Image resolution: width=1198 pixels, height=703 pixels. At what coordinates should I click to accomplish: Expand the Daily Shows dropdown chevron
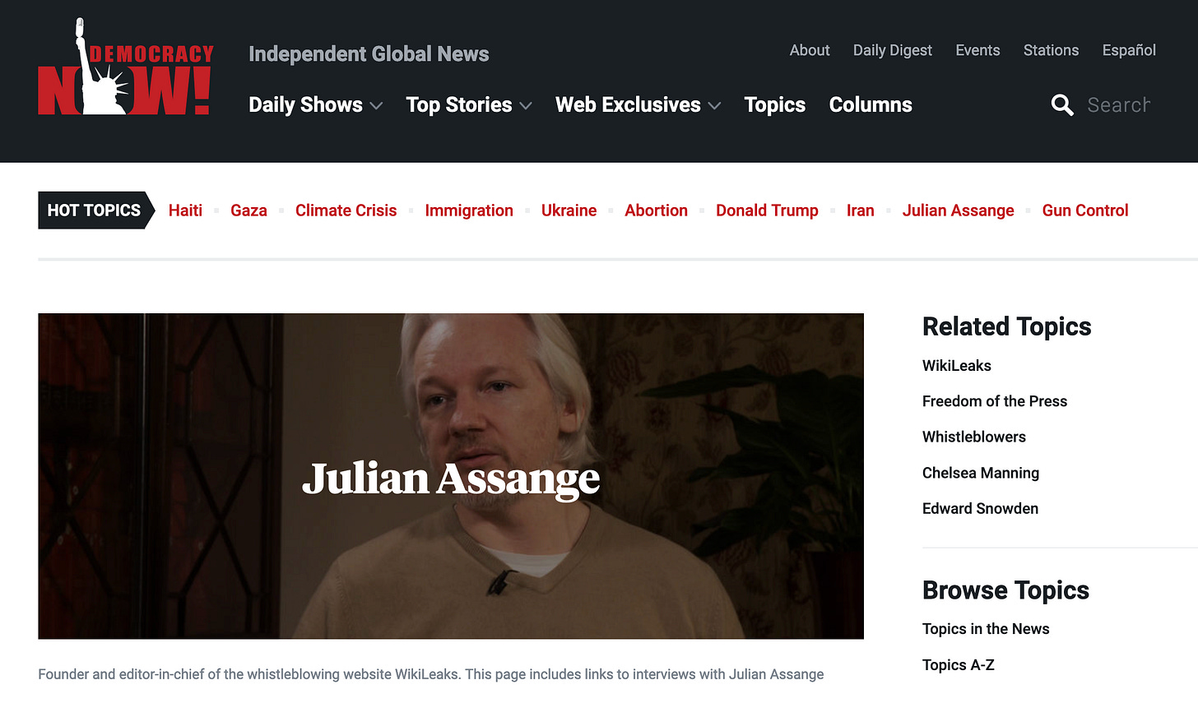pos(376,106)
